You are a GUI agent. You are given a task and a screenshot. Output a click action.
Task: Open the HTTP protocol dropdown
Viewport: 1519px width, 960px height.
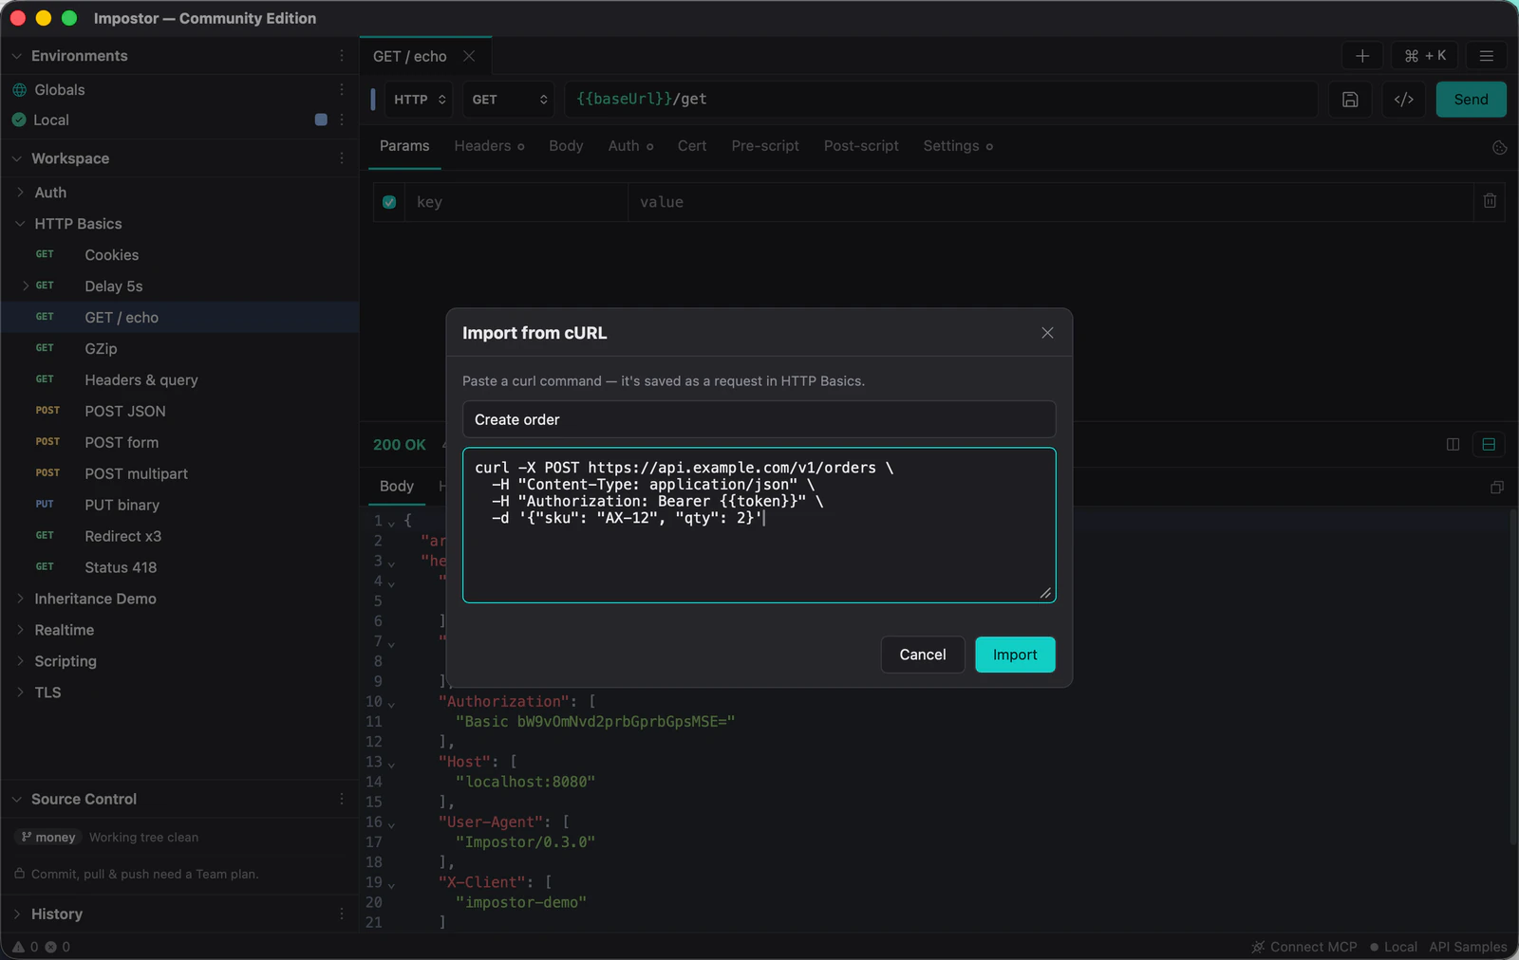[x=419, y=100]
